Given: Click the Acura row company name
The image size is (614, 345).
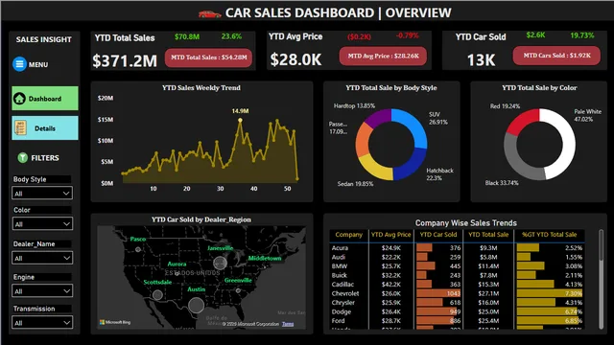Looking at the screenshot, I should (x=340, y=248).
